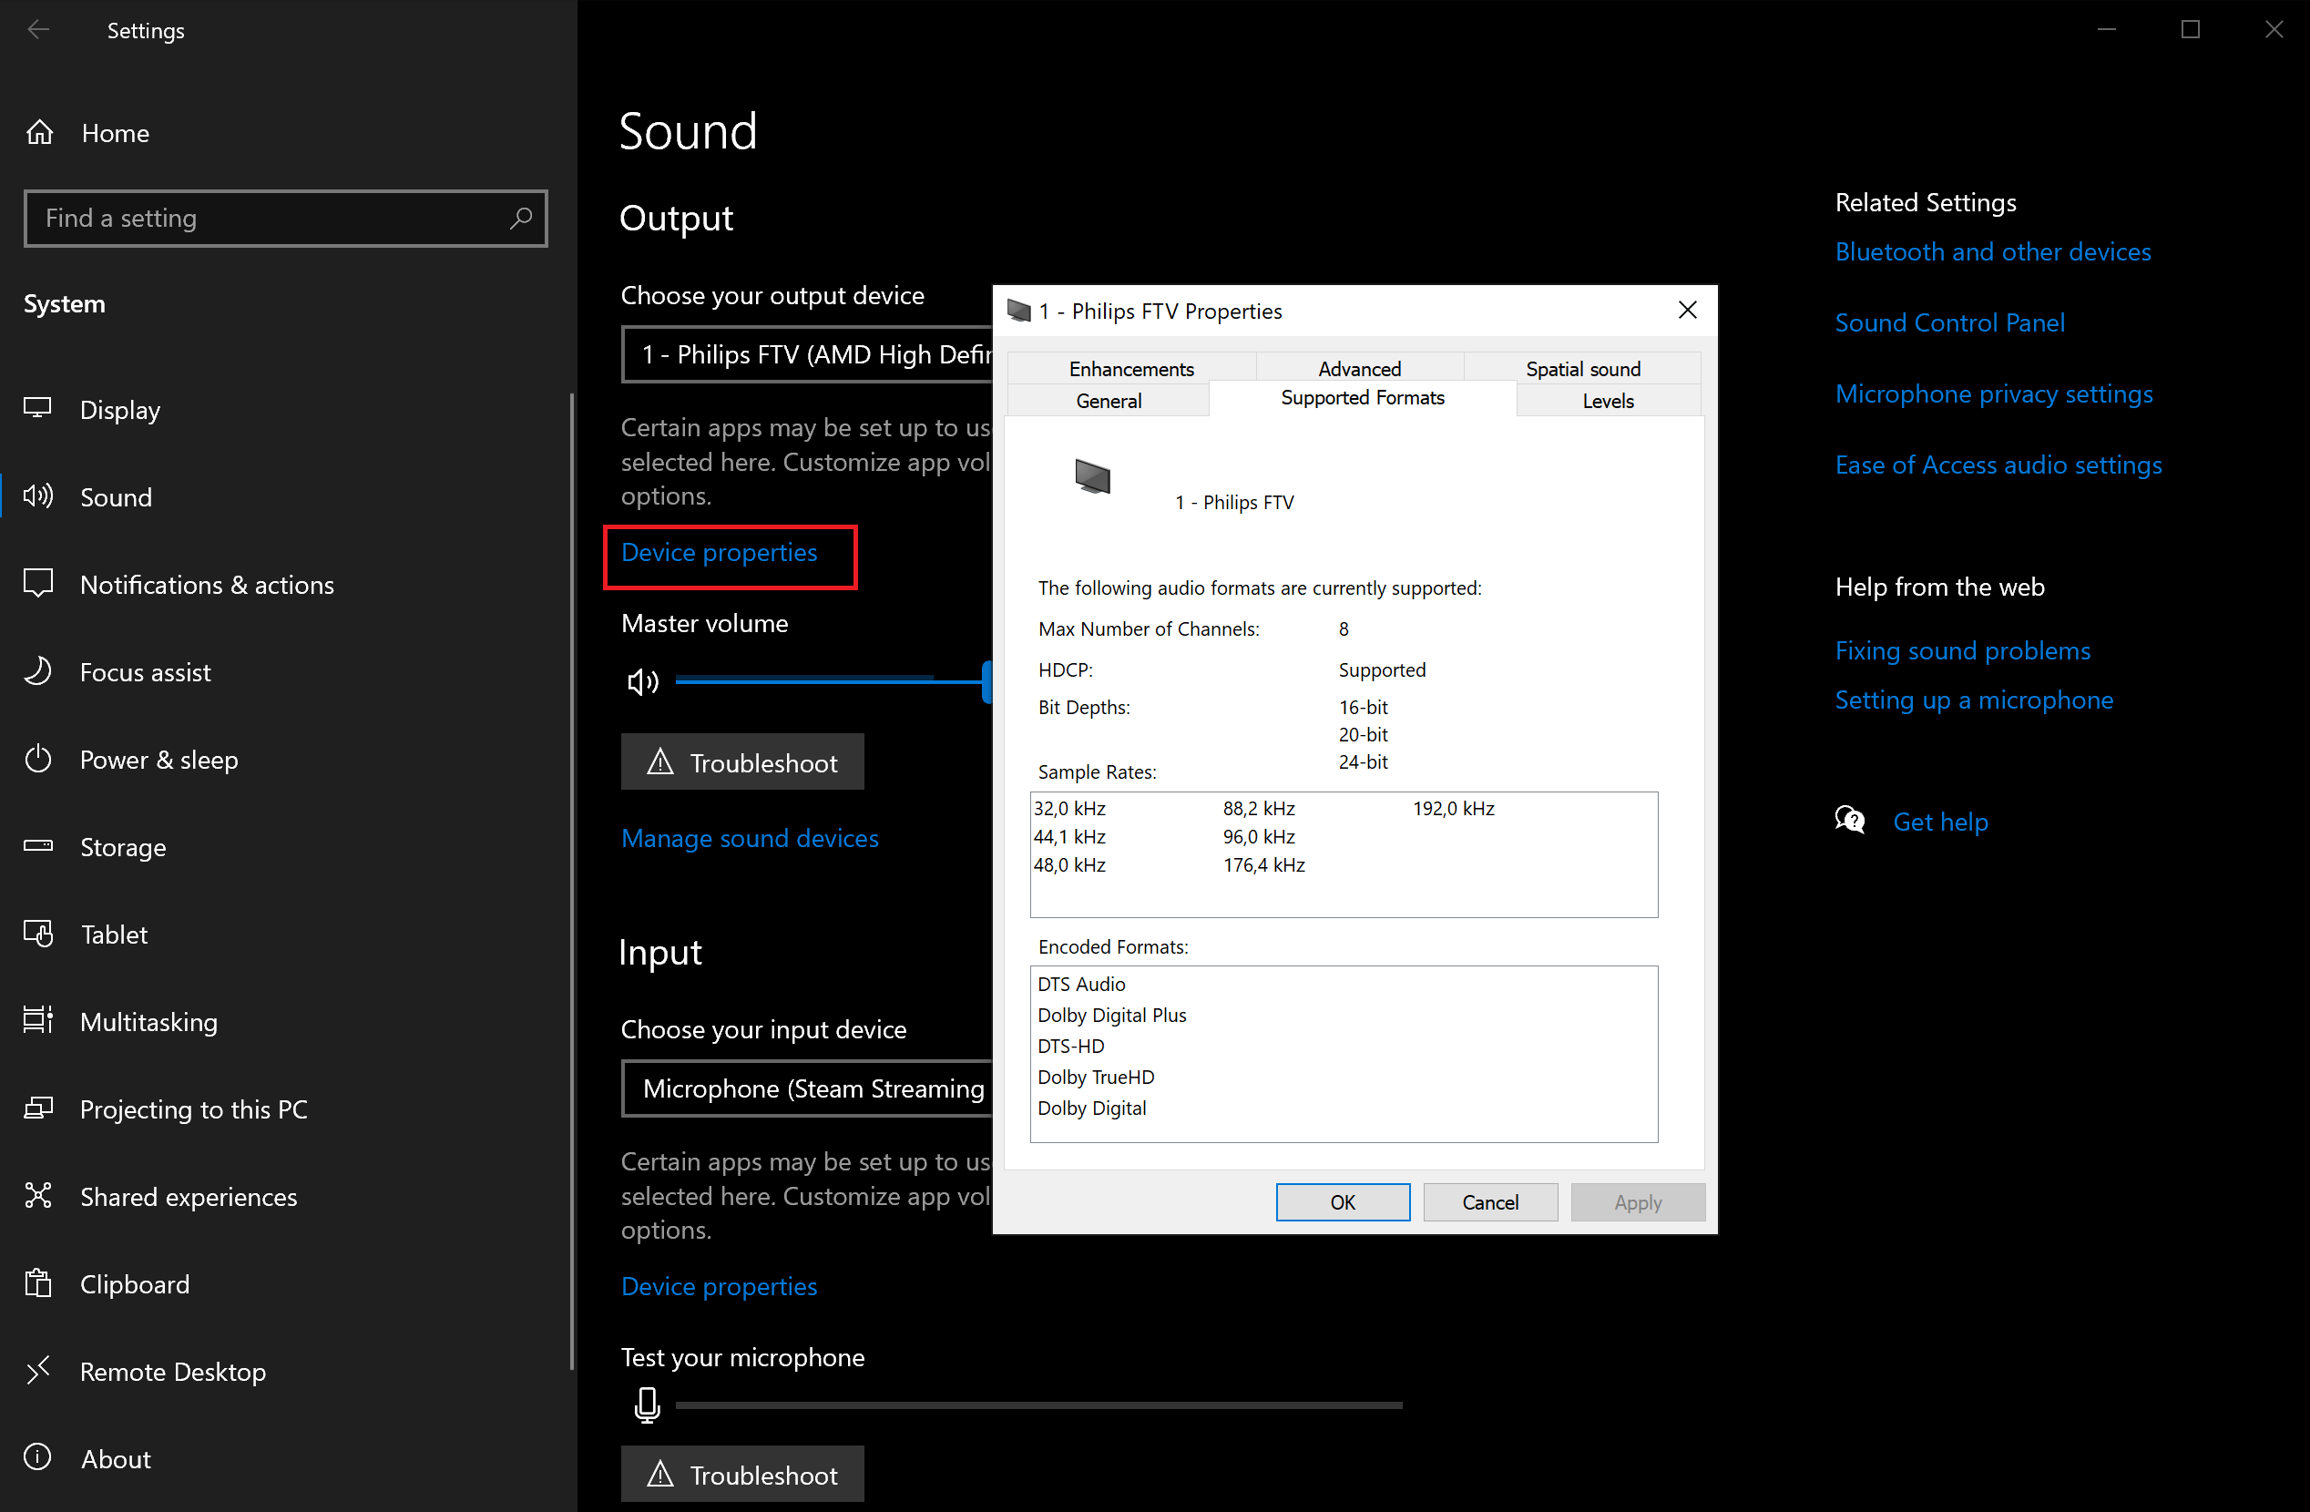Click the Clipboard sidebar icon
This screenshot has width=2310, height=1512.
pyautogui.click(x=38, y=1283)
